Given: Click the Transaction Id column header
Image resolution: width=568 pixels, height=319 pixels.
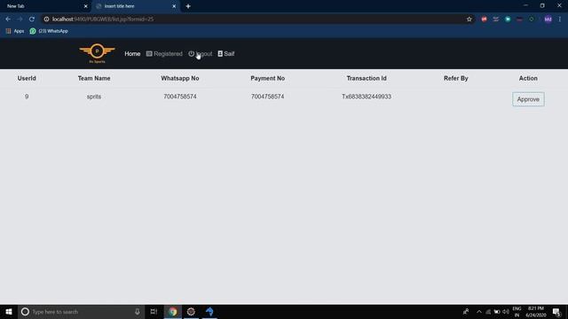Looking at the screenshot, I should [367, 78].
